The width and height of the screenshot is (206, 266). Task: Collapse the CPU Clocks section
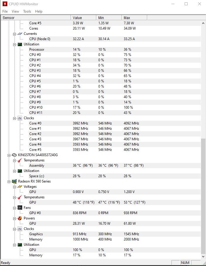[14, 118]
